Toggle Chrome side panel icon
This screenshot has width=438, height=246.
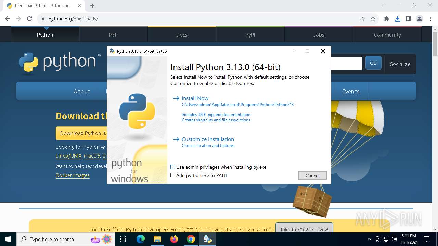409,19
